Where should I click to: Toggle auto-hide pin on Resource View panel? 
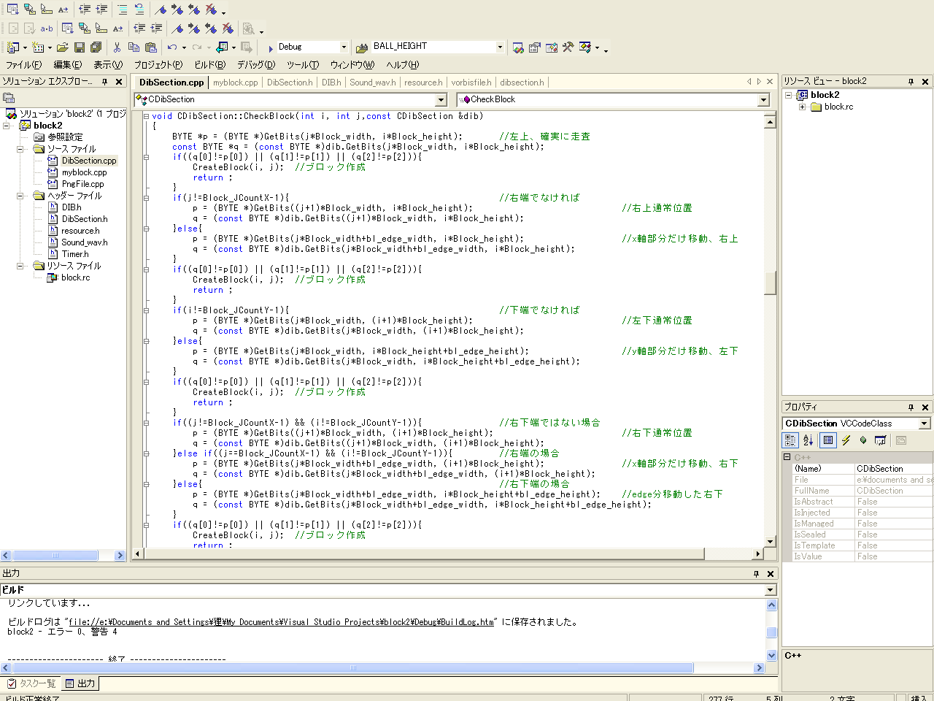[x=911, y=82]
